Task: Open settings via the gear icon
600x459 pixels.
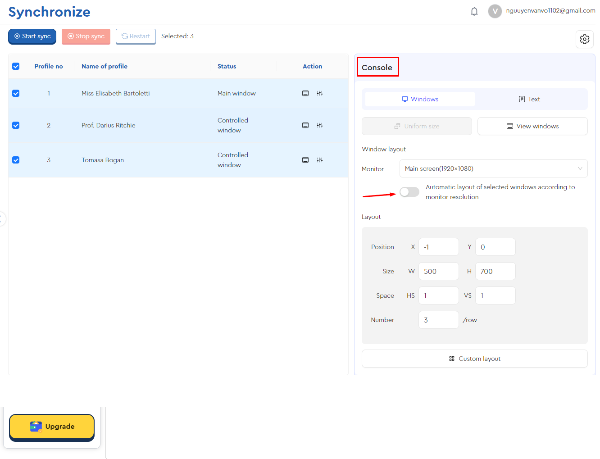Action: click(x=584, y=39)
